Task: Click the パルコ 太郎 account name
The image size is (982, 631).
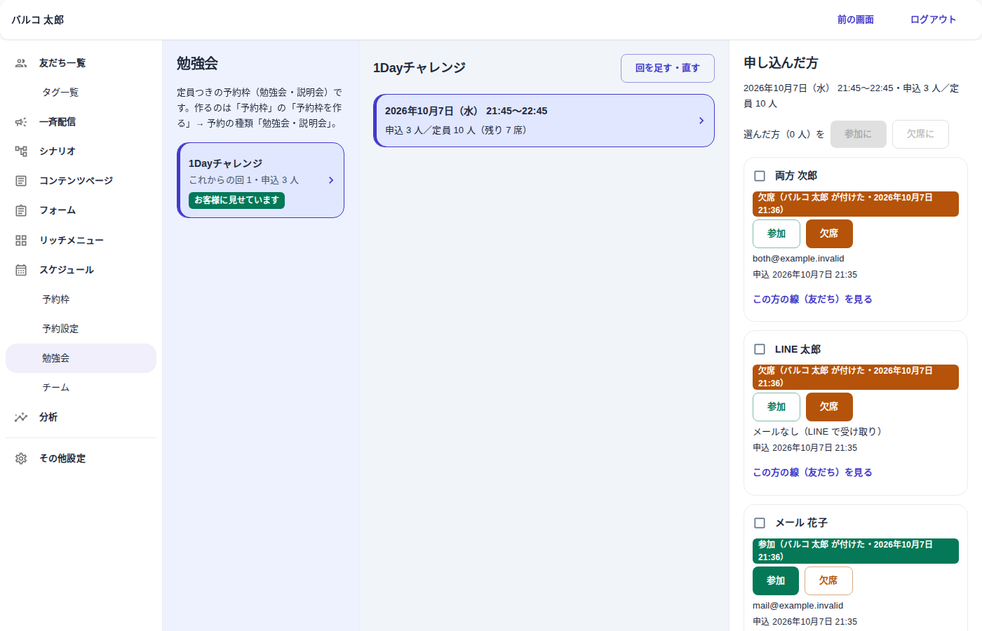Action: point(38,20)
